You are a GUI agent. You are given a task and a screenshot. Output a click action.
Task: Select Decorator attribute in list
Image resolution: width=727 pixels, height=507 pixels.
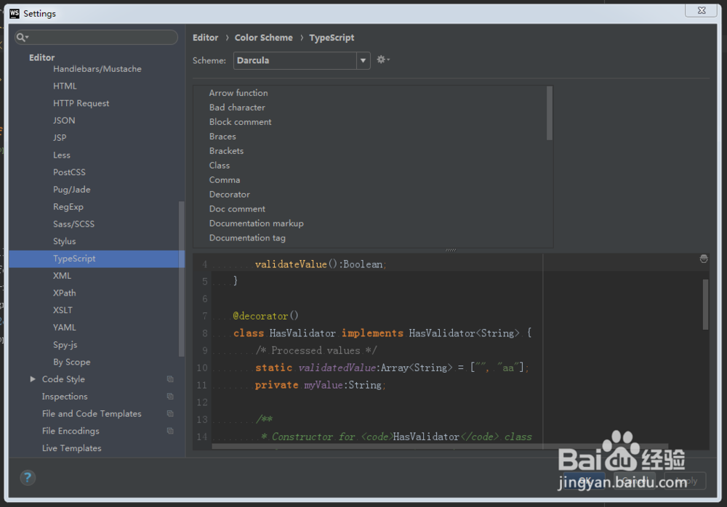coord(230,194)
